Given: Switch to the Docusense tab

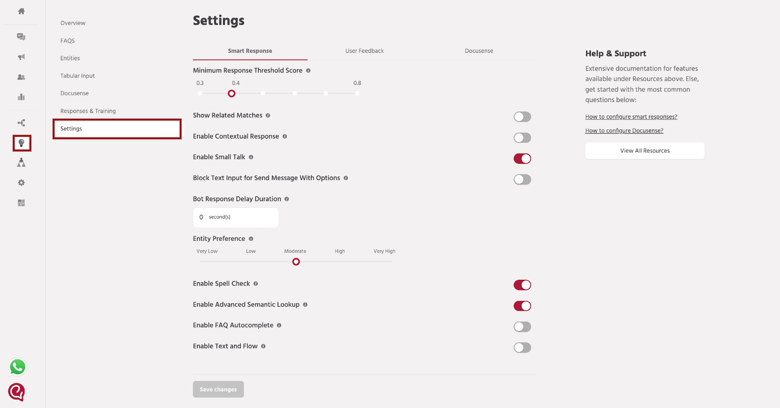Looking at the screenshot, I should (479, 51).
